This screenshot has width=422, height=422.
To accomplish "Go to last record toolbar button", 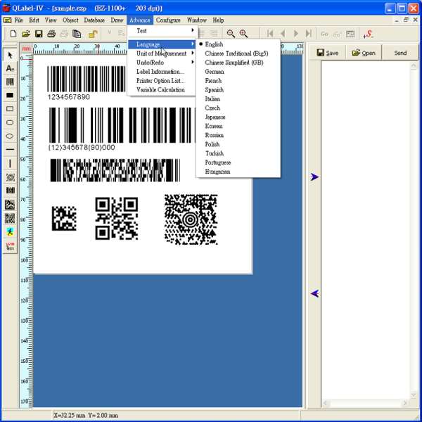I will click(x=309, y=34).
